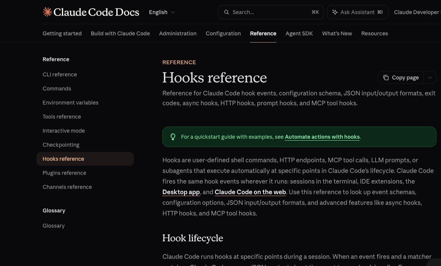Open Checkpointing in the sidebar
The height and width of the screenshot is (266, 441).
coord(61,145)
